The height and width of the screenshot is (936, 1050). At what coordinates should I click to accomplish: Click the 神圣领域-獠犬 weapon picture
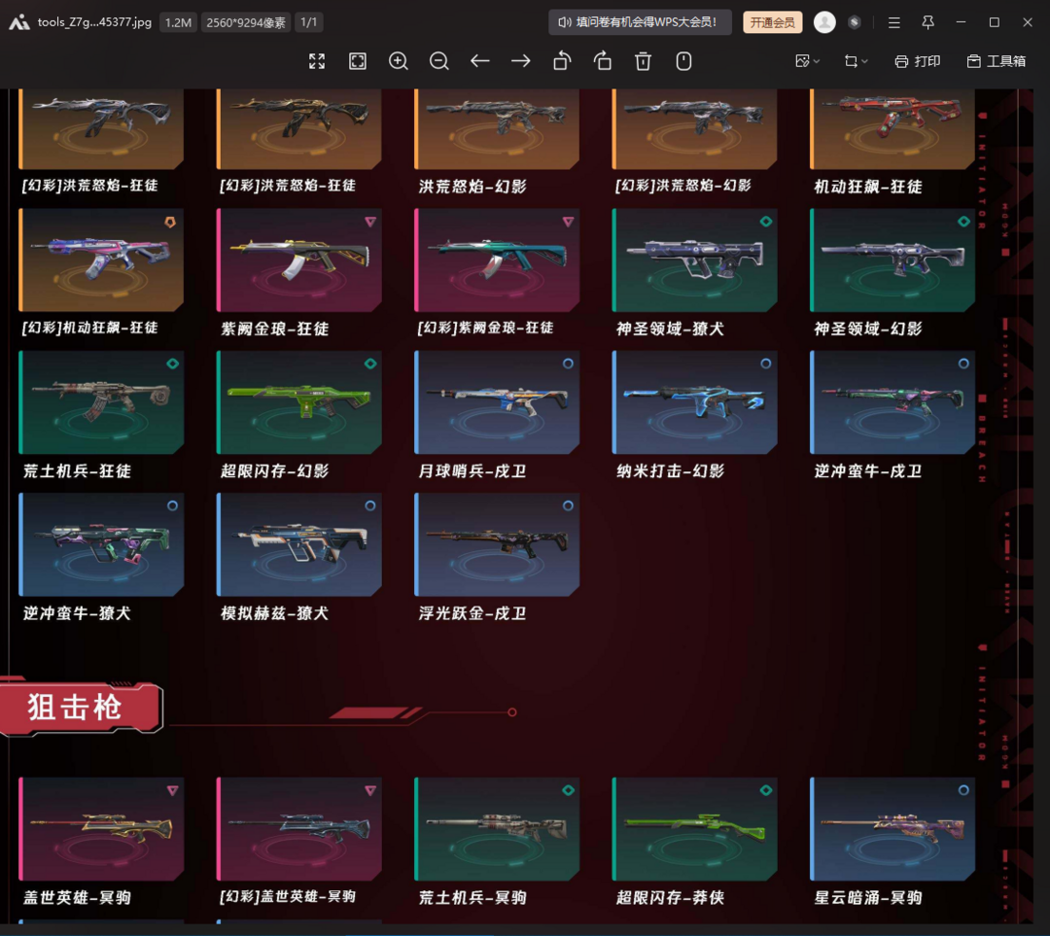click(694, 260)
